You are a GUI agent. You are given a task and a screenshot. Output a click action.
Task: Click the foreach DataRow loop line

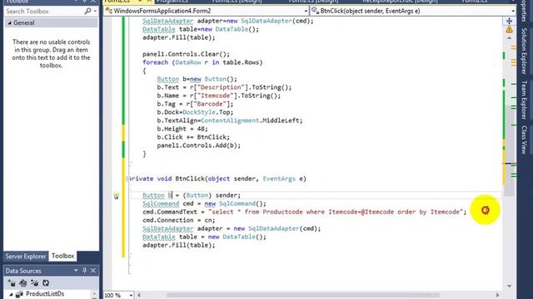(202, 62)
